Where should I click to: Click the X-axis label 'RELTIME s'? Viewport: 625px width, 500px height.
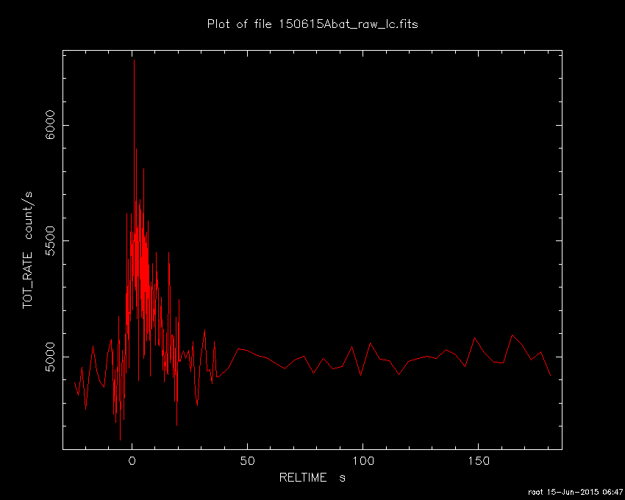click(312, 477)
